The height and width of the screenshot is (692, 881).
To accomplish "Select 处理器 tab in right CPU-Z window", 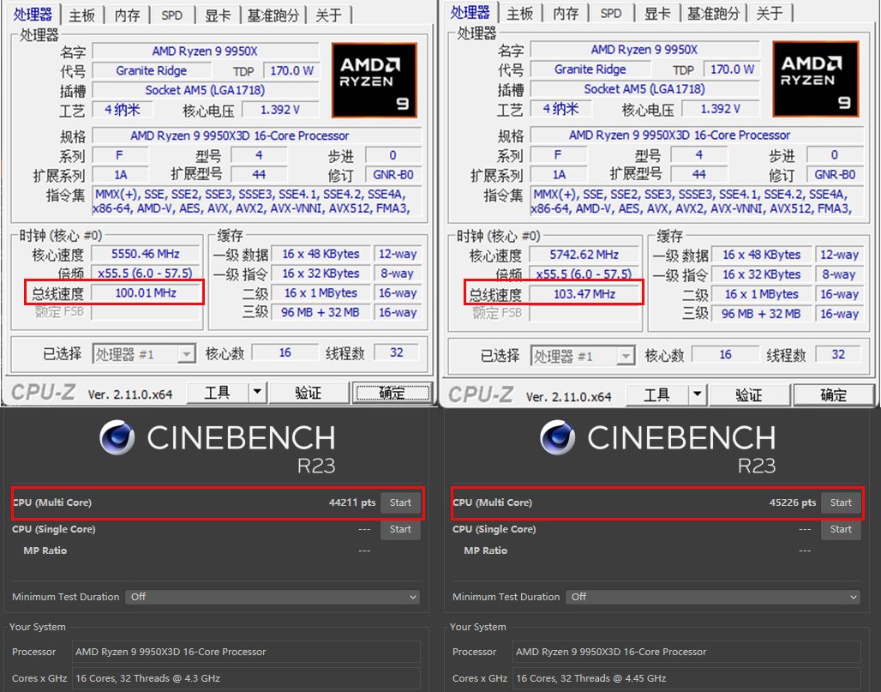I will click(470, 12).
